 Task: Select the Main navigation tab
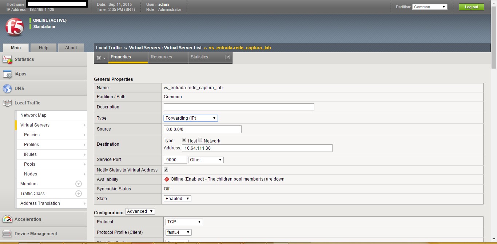[x=15, y=47]
